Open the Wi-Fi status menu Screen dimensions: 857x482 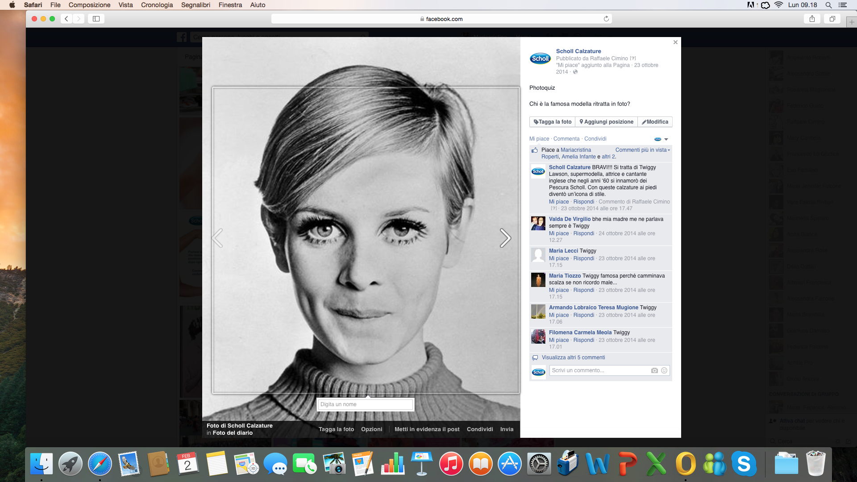point(779,5)
